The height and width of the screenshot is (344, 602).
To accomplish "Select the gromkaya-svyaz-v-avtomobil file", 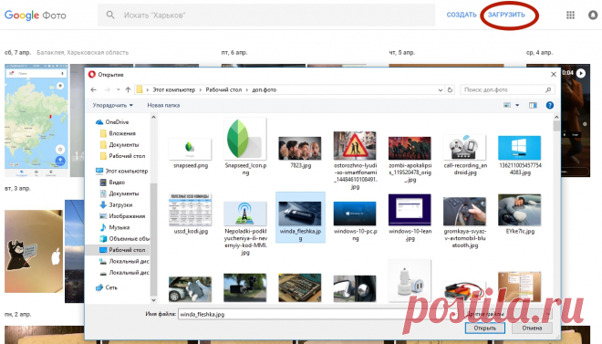I will pos(465,223).
